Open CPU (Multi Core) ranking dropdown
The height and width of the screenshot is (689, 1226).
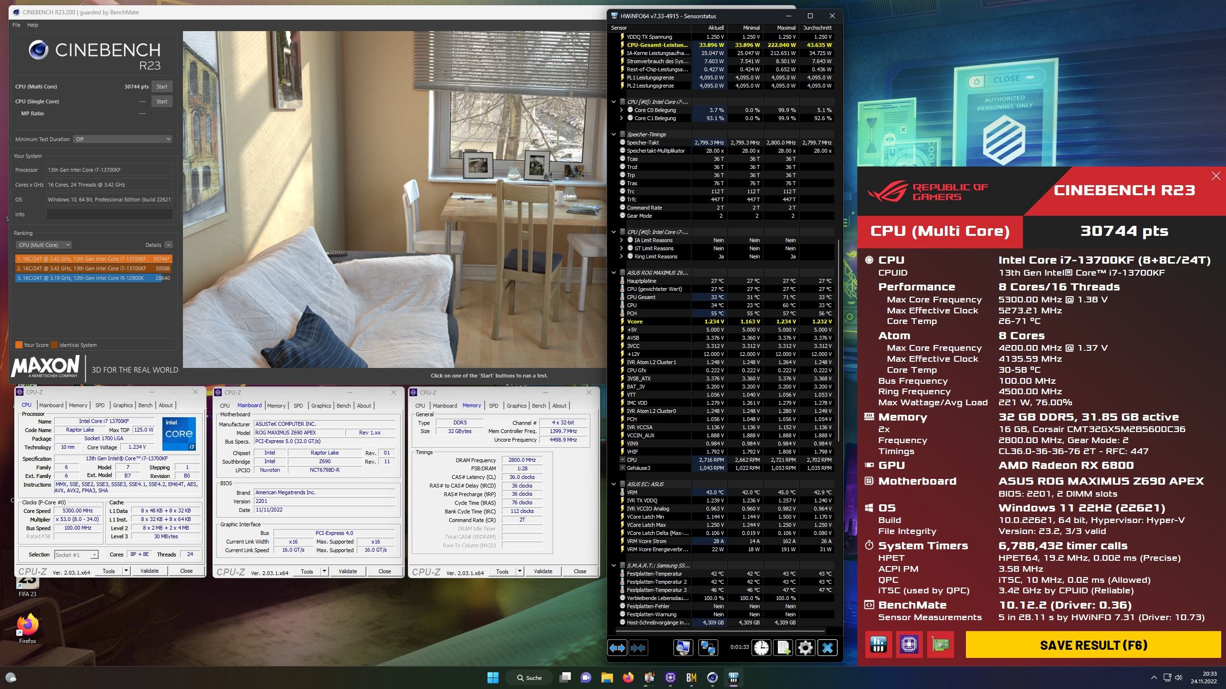[x=44, y=245]
